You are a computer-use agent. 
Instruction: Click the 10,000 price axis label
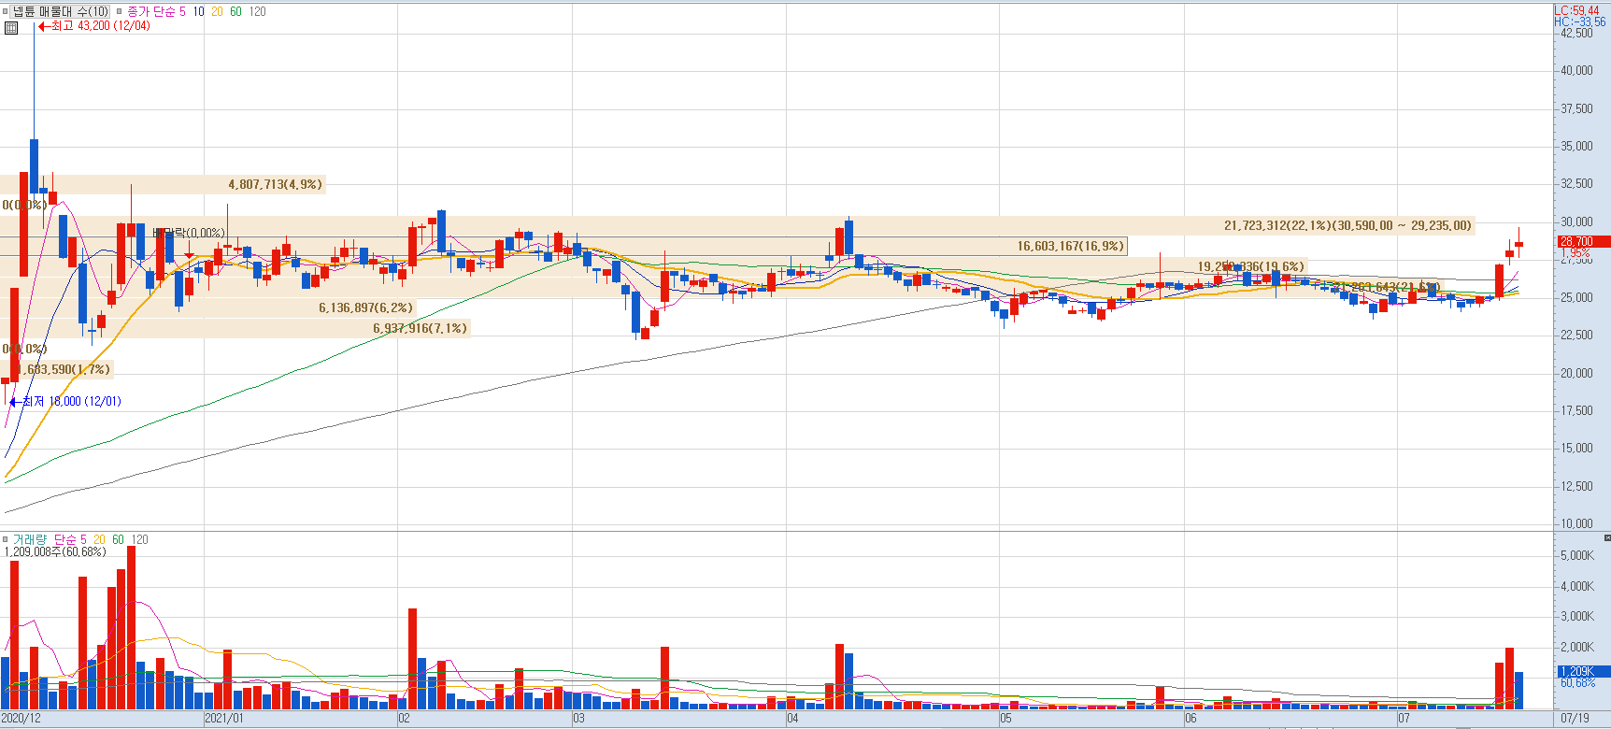pos(1577,523)
